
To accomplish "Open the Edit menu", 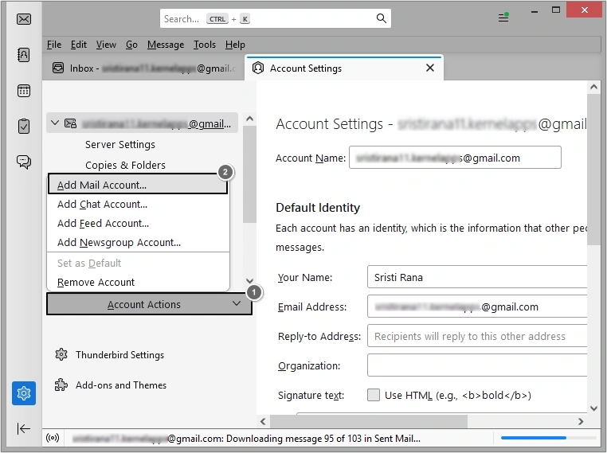I will point(79,45).
